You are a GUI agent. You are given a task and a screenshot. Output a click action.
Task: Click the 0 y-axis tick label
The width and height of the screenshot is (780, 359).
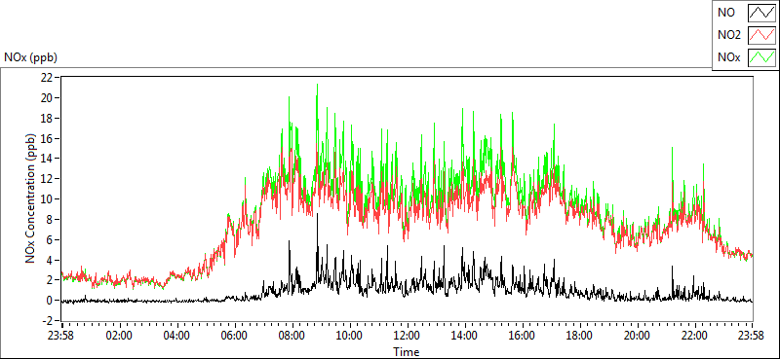tap(50, 301)
